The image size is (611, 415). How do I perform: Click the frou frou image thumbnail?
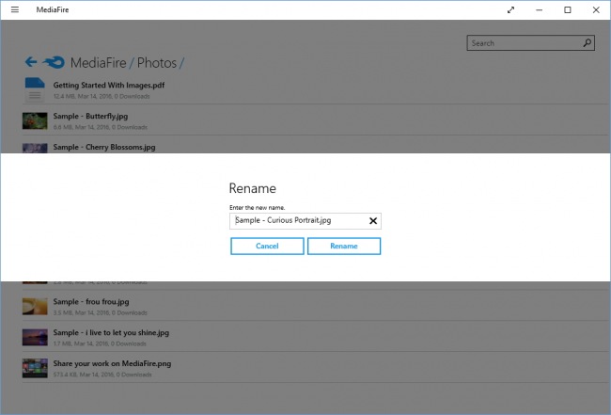[x=35, y=306]
